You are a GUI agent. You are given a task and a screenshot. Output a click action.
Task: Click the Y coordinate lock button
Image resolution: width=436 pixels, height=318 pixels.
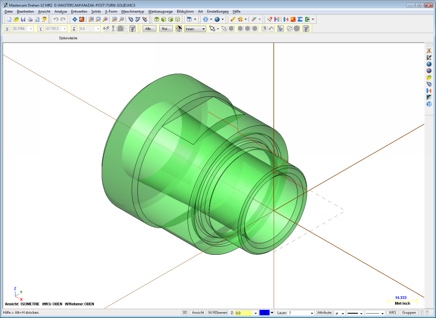[41, 29]
